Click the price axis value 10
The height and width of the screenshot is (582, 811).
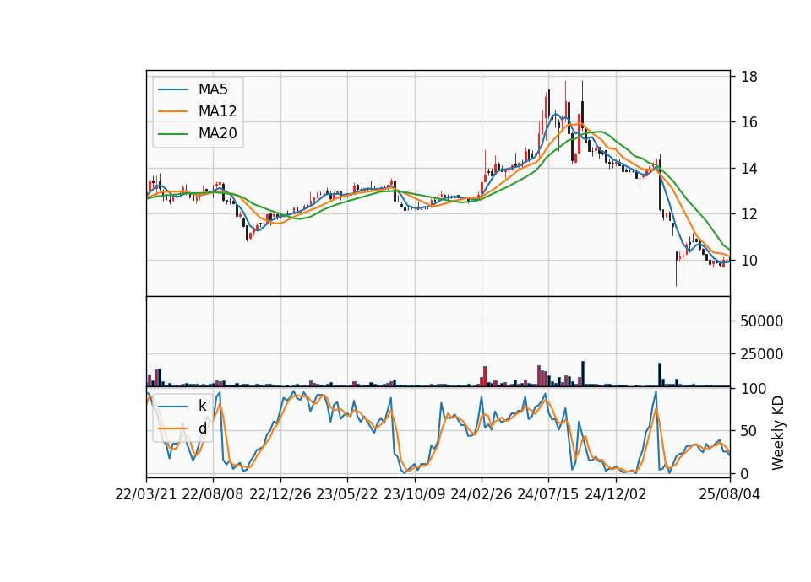[749, 261]
